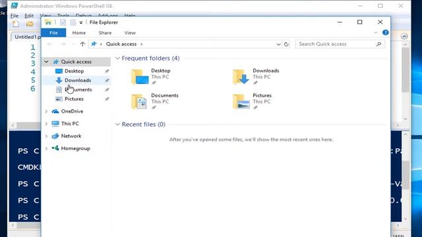Click the search magnifier icon
Viewport: 422px width, 237px height.
point(378,44)
